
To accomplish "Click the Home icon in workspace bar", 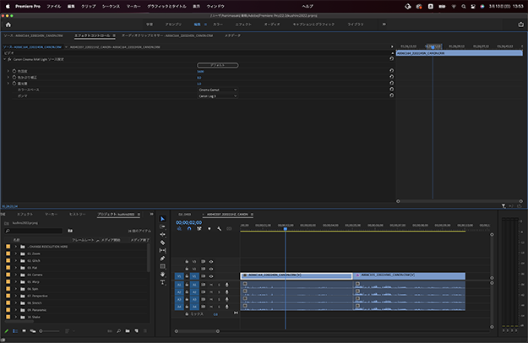I will 8,24.
